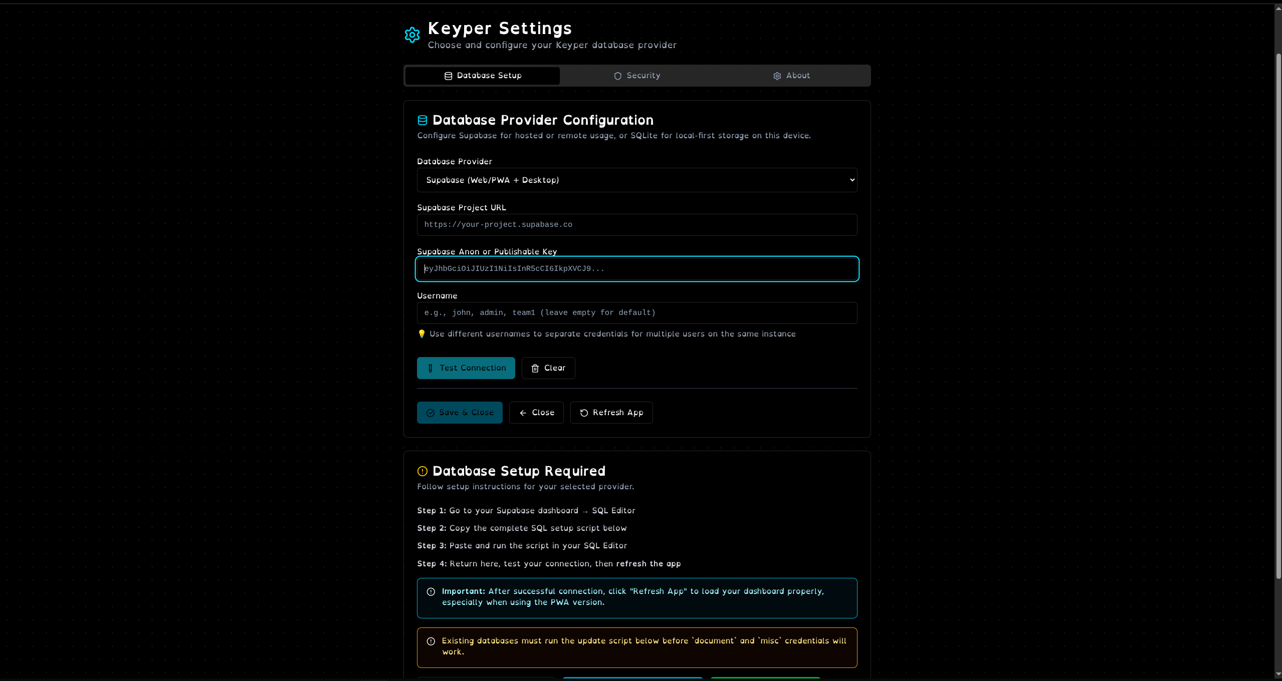Open the About tab
Screen dimensions: 1282x681
tap(791, 76)
